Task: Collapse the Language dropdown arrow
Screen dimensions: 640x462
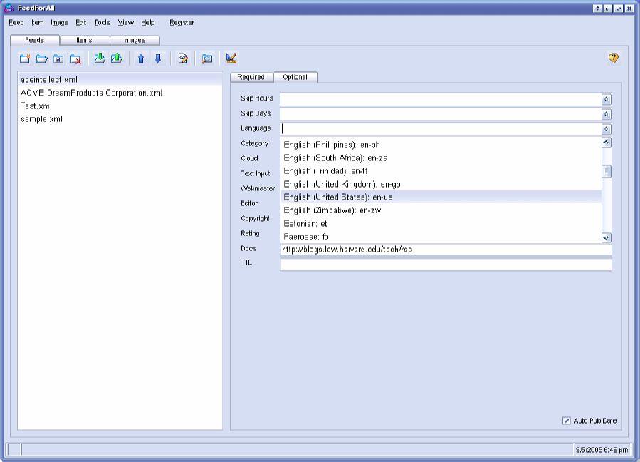Action: (606, 129)
